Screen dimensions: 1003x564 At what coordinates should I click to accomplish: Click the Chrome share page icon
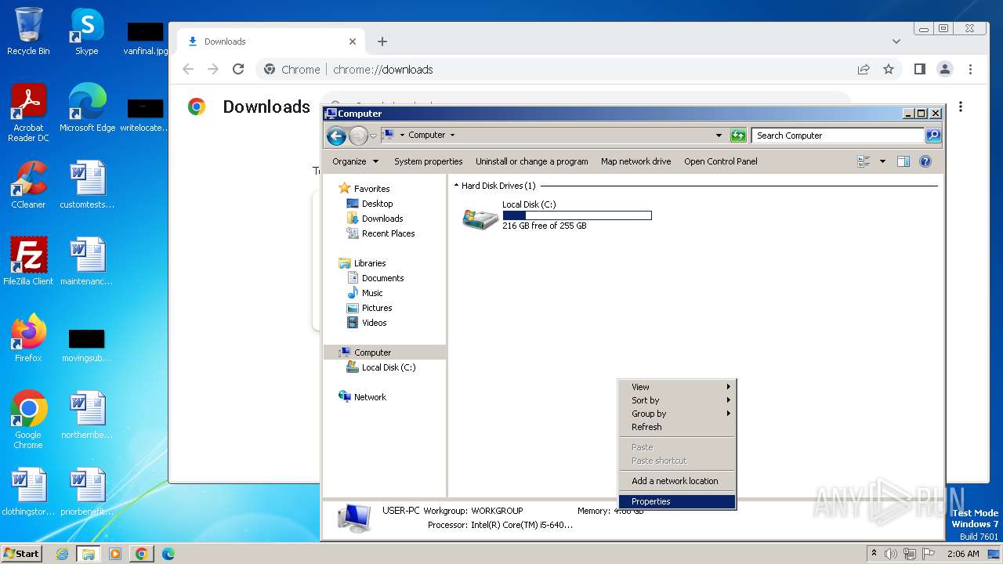point(864,69)
